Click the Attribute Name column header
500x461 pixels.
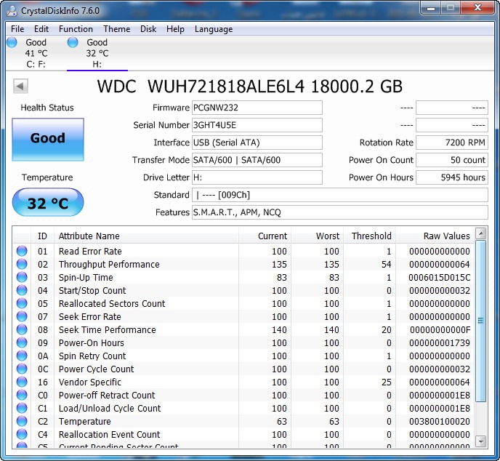point(146,236)
